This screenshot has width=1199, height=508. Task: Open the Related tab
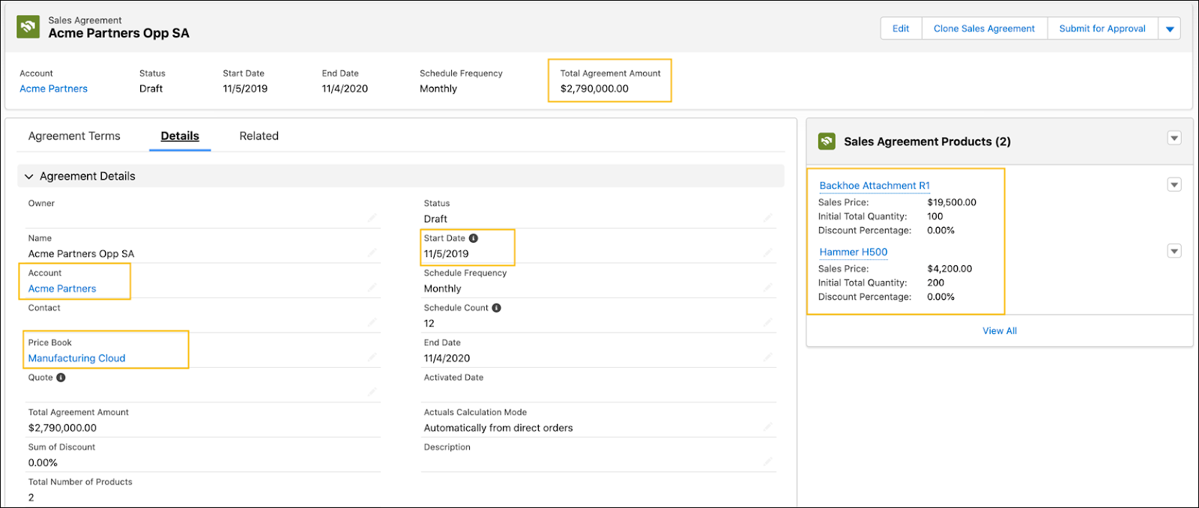(259, 136)
